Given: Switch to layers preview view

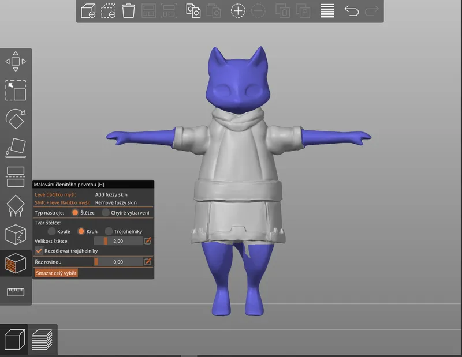Looking at the screenshot, I should [42, 340].
